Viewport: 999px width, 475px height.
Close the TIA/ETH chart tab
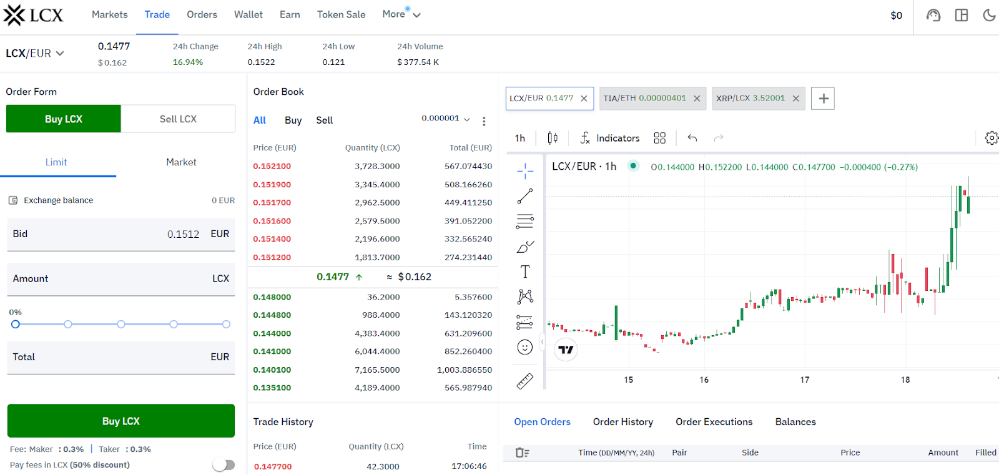click(697, 99)
